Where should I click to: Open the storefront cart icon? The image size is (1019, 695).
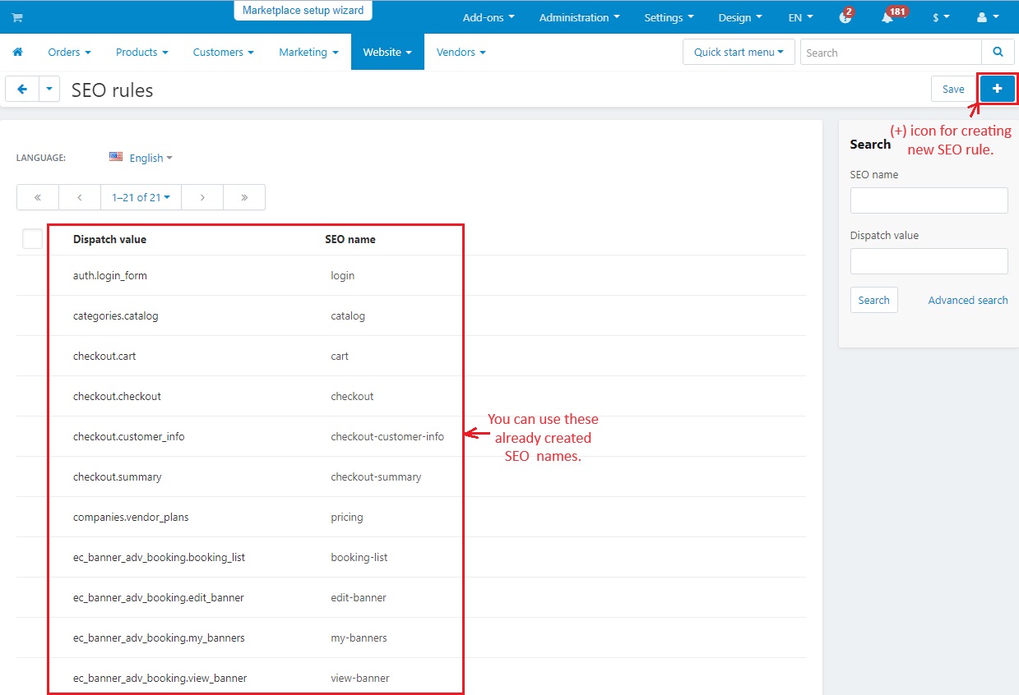[16, 17]
